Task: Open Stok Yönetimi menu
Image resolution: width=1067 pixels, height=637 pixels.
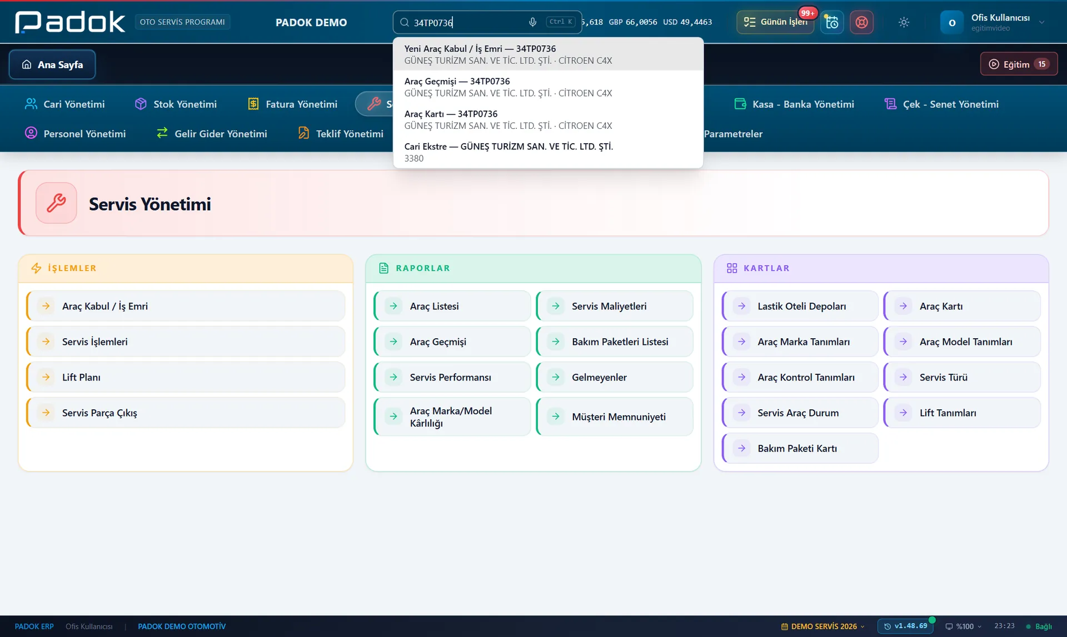Action: point(176,104)
